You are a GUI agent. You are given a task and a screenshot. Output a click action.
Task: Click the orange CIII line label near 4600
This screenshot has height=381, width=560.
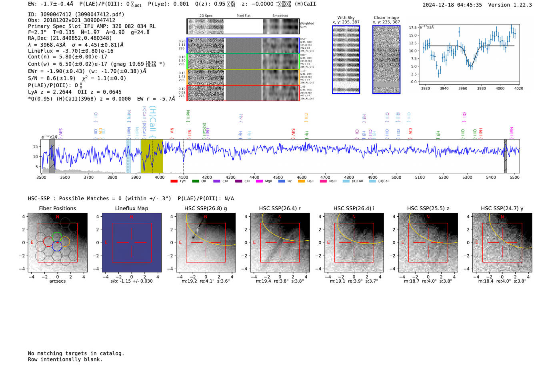tap(306, 116)
